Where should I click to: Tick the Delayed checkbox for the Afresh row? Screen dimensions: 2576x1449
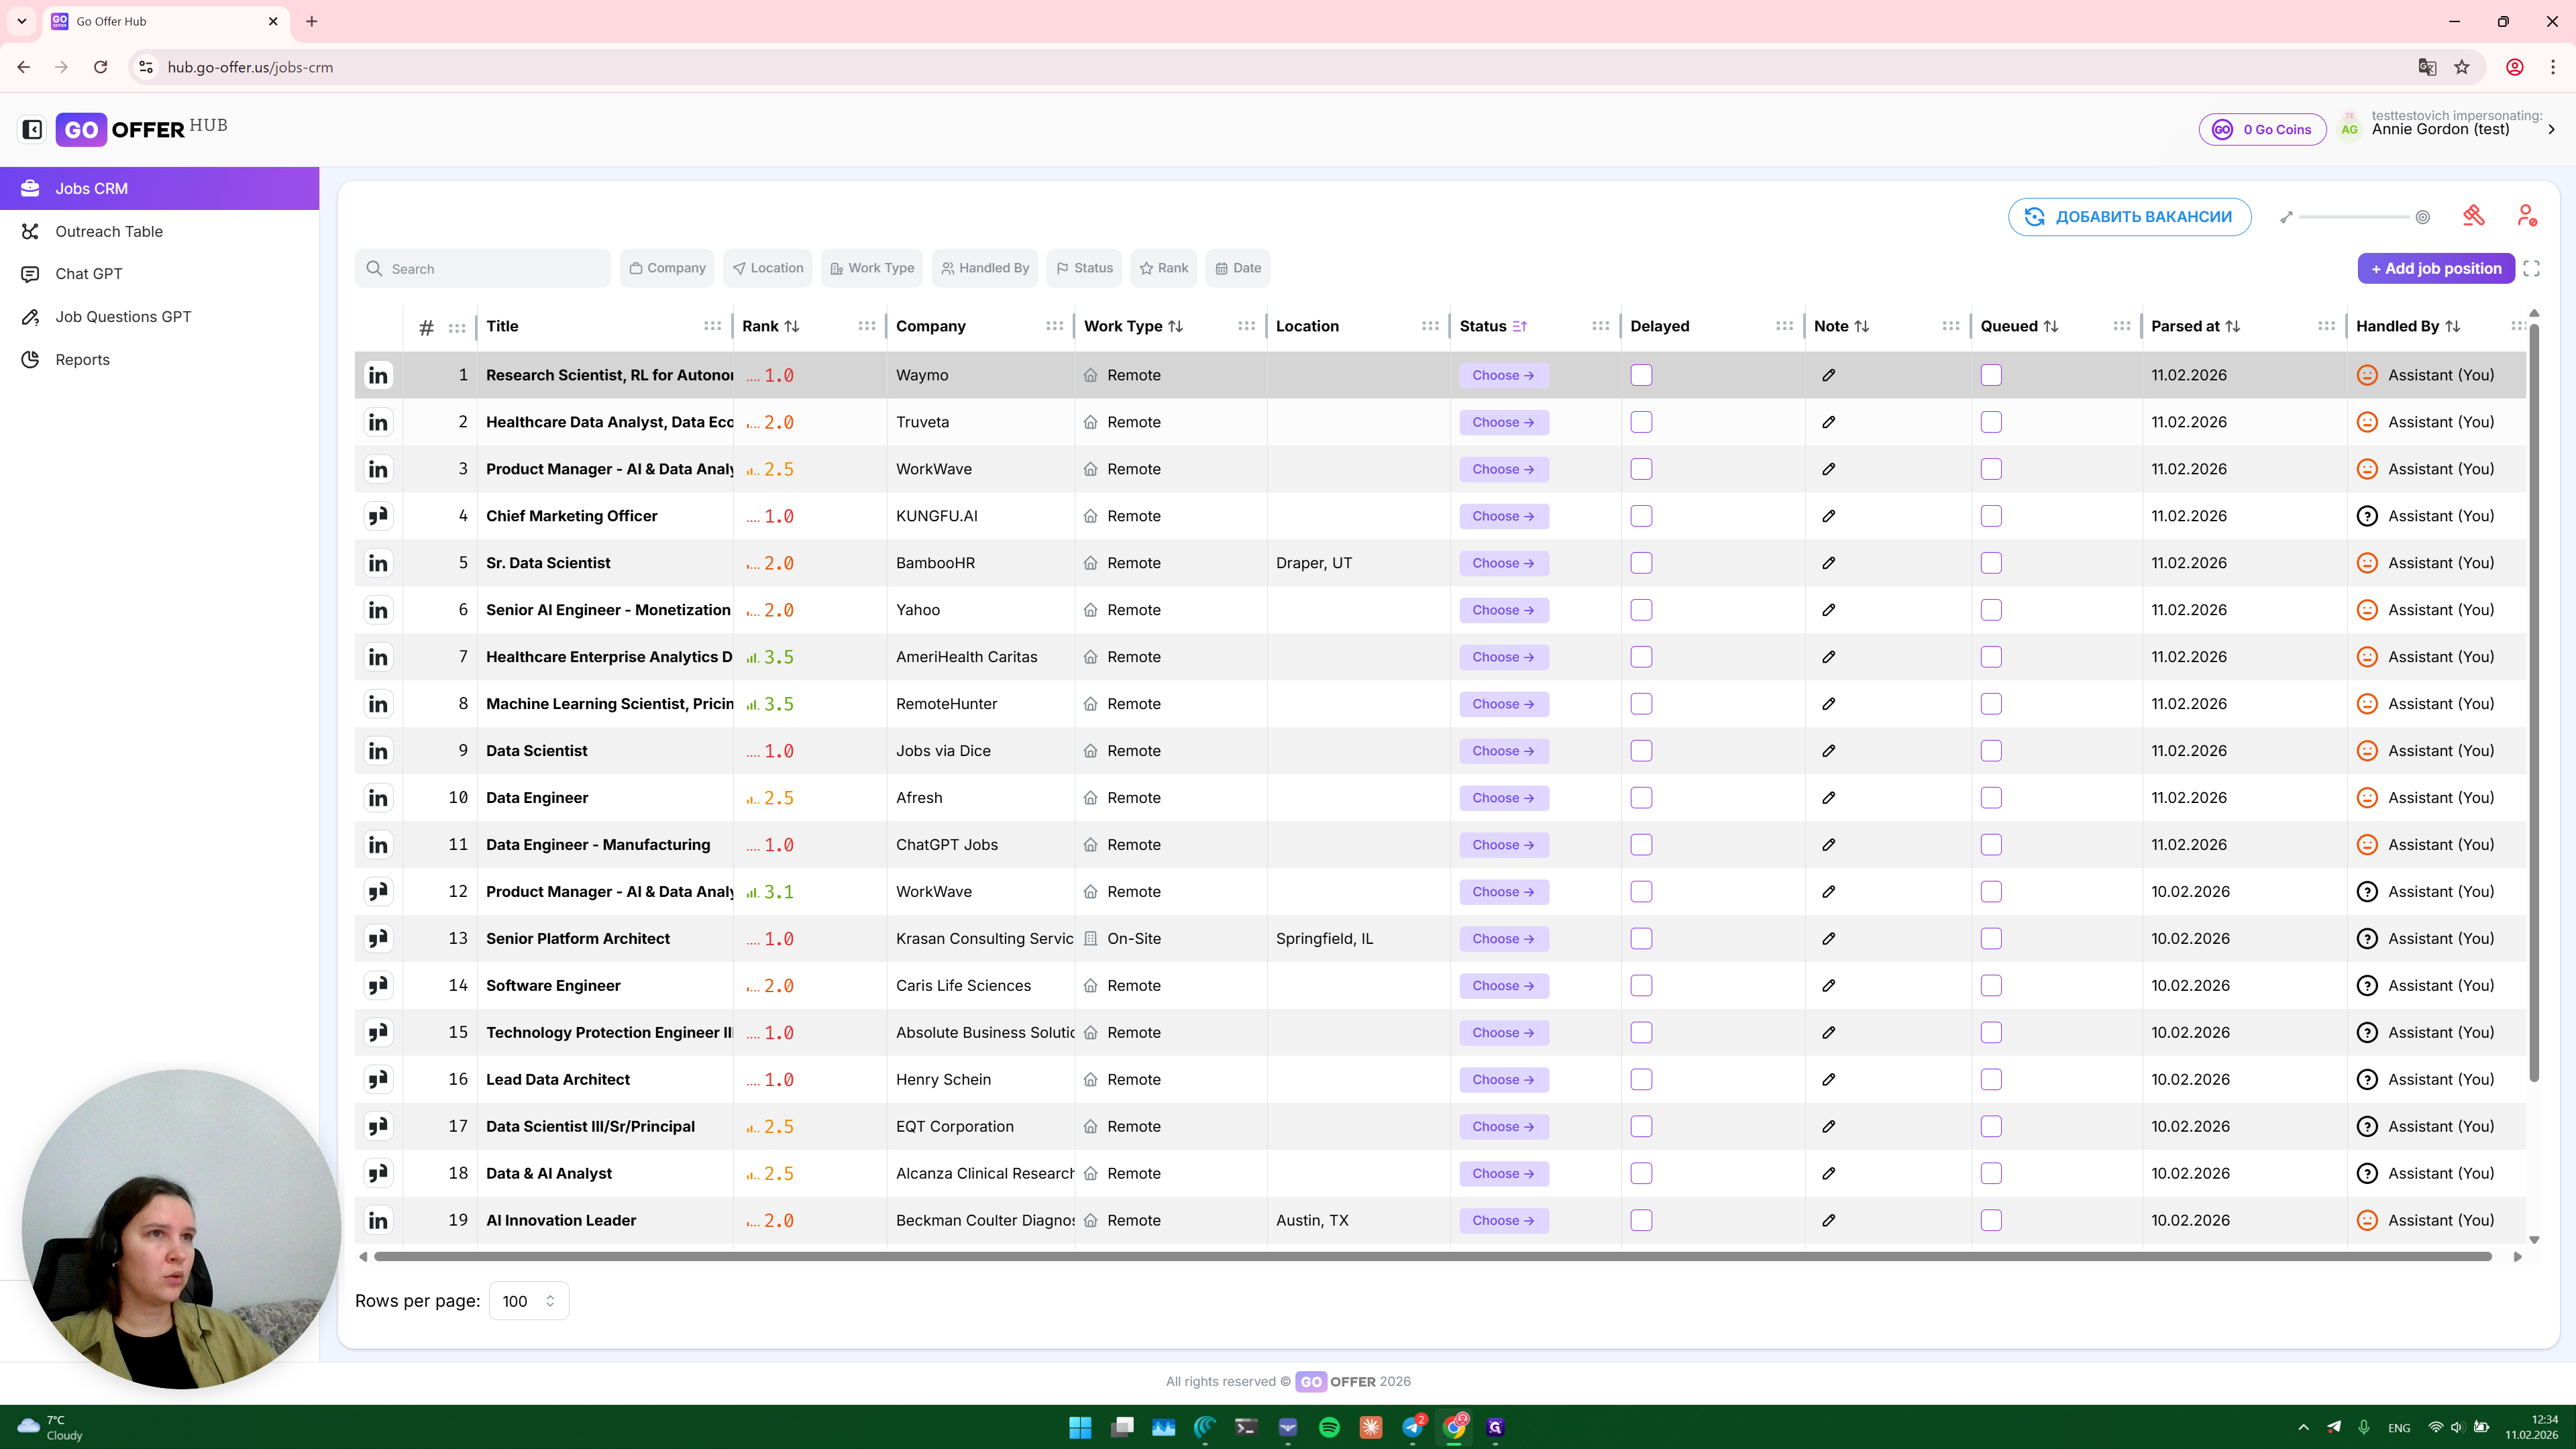point(1641,798)
